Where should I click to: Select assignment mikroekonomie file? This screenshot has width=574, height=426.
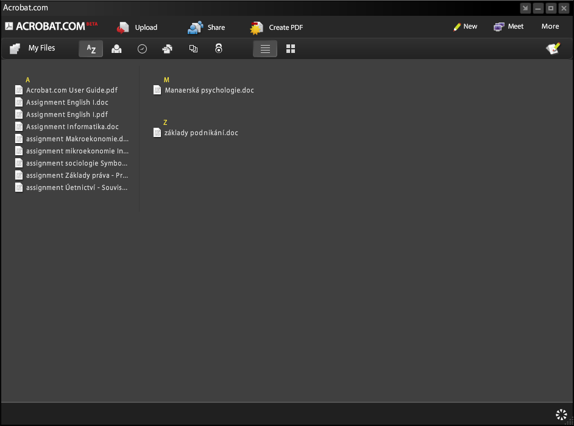[x=77, y=151]
